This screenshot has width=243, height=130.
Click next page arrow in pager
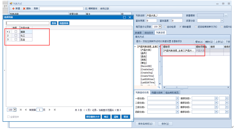click(x=50, y=110)
